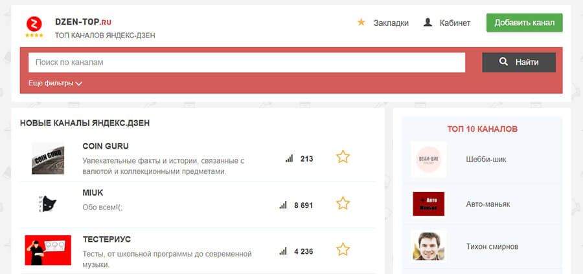Click signal bars icon beside 4 236

pos(283,251)
